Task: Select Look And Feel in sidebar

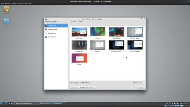Action: point(56,26)
